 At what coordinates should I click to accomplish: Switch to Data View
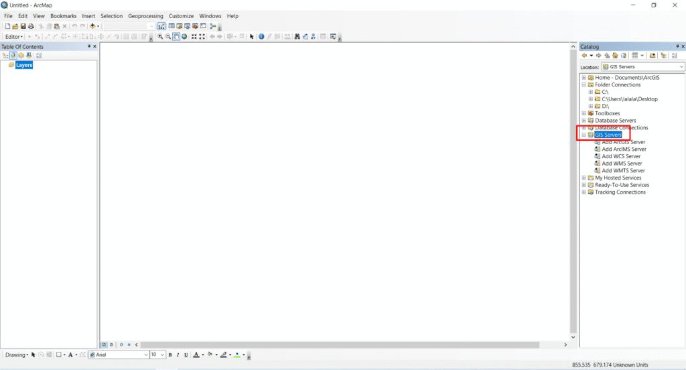(x=104, y=345)
